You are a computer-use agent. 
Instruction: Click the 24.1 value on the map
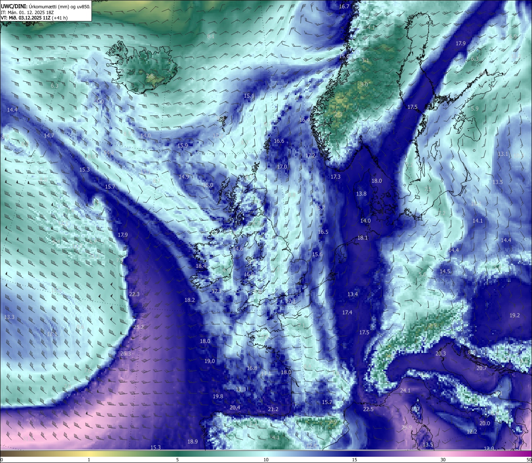click(405, 391)
